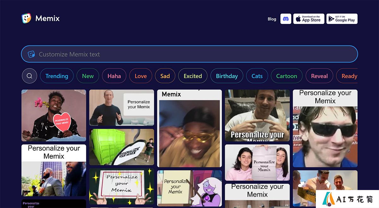Open the meme with heart and flower

(54, 115)
